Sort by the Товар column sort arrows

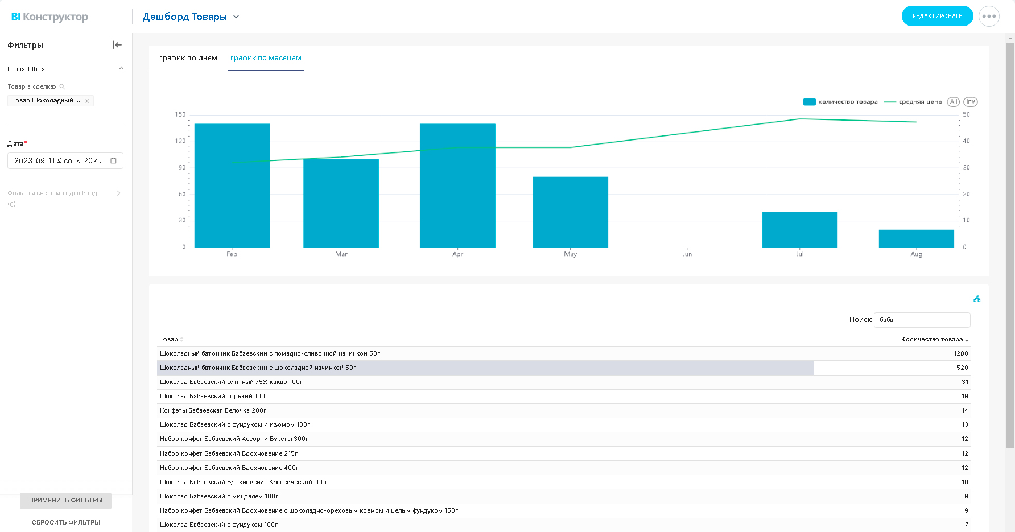click(x=182, y=340)
